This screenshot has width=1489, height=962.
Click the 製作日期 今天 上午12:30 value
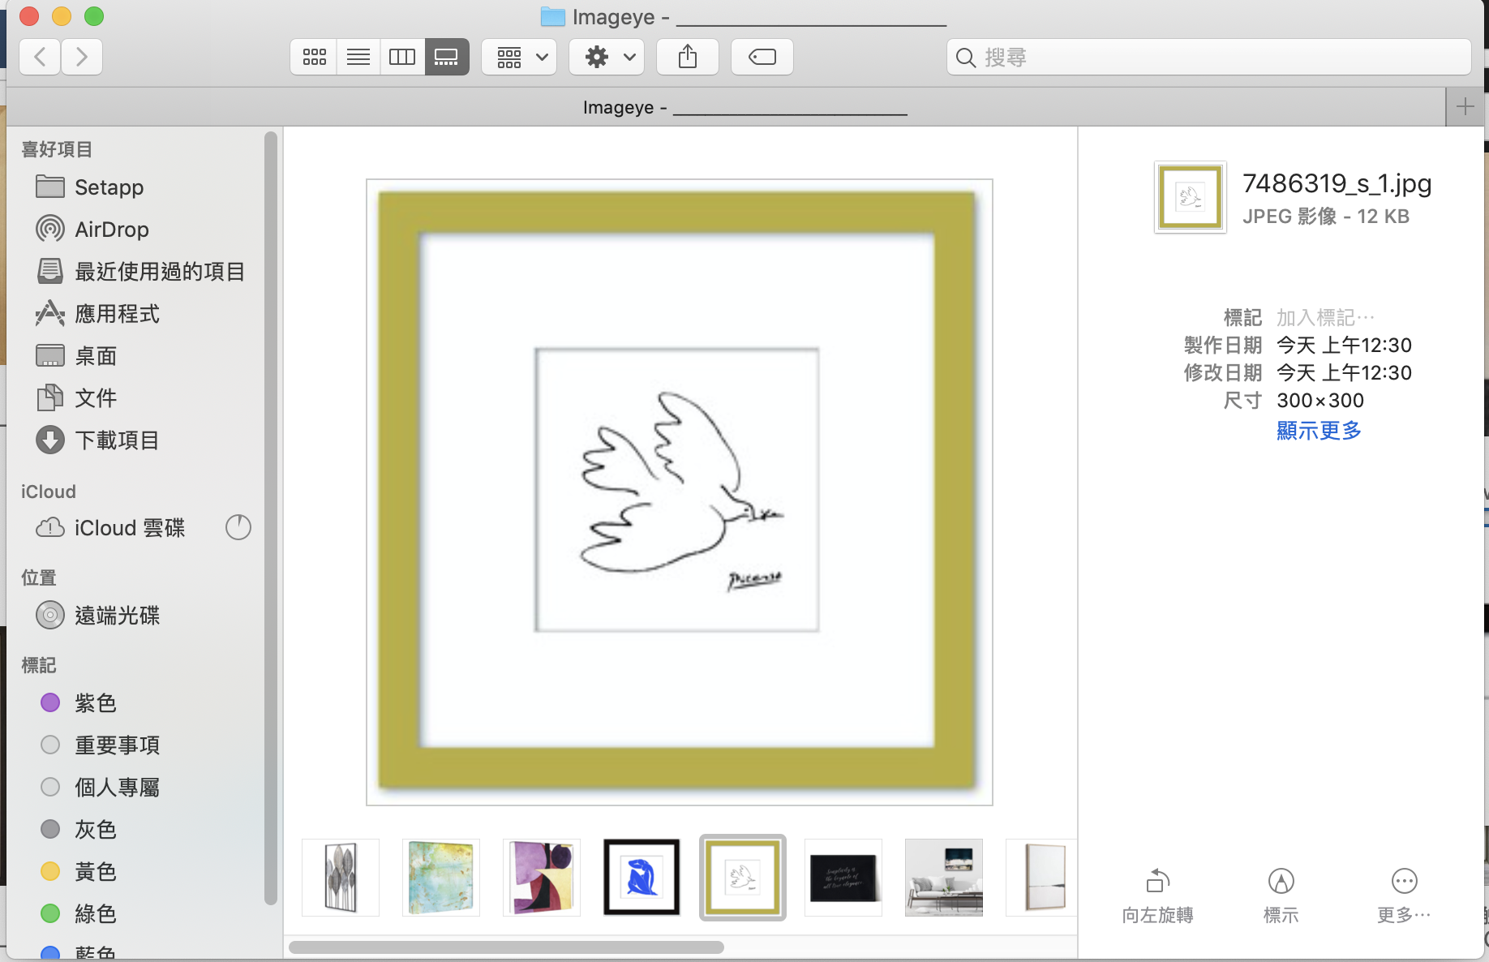point(1344,345)
